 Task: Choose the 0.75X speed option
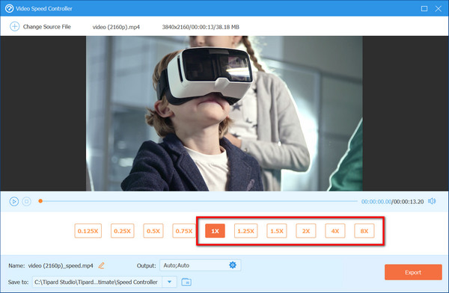tap(184, 231)
